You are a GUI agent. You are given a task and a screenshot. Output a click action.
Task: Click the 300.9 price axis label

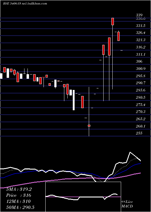coord(141,69)
